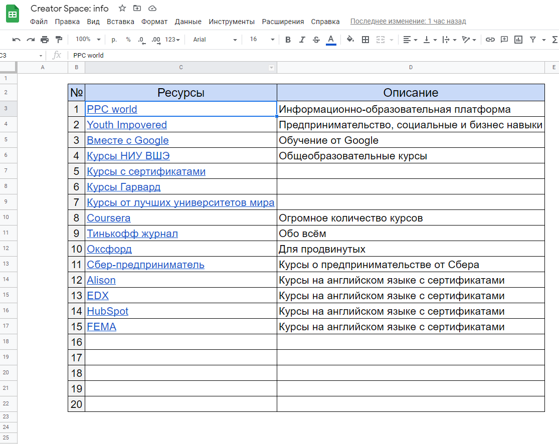Select the Обучение от Google cell
The image size is (559, 444).
(x=411, y=140)
